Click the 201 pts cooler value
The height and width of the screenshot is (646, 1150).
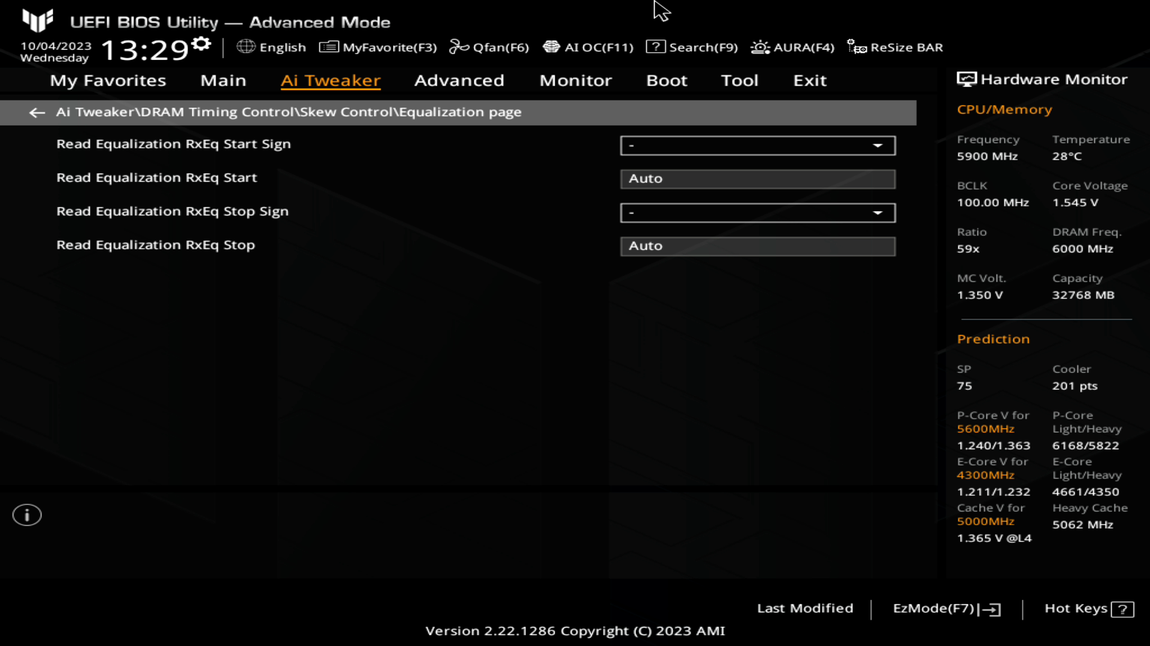[x=1075, y=386]
